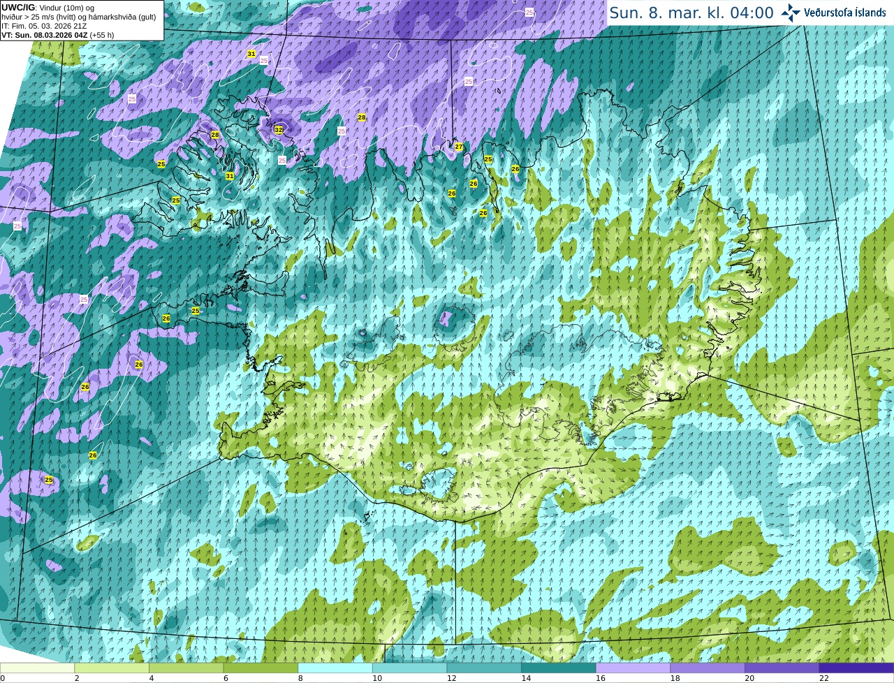
Task: Select the 6–8 m/s olive green legend swatch
Action: point(261,668)
